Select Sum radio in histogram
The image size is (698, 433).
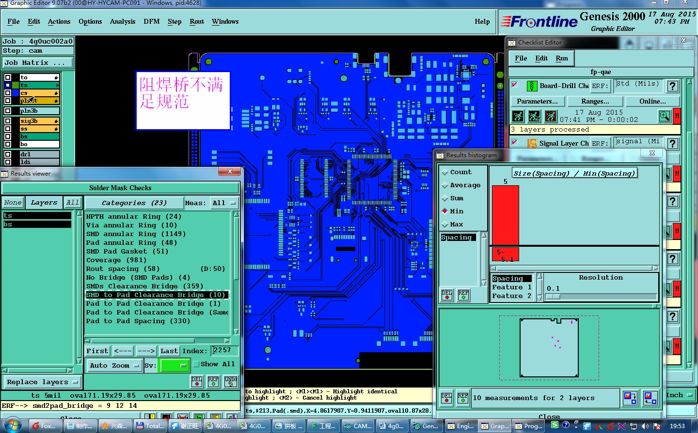click(445, 198)
